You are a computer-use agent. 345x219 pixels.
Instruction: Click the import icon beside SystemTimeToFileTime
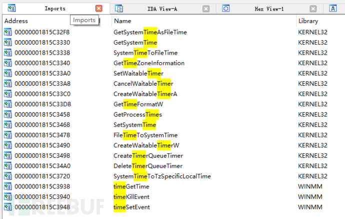point(7,53)
